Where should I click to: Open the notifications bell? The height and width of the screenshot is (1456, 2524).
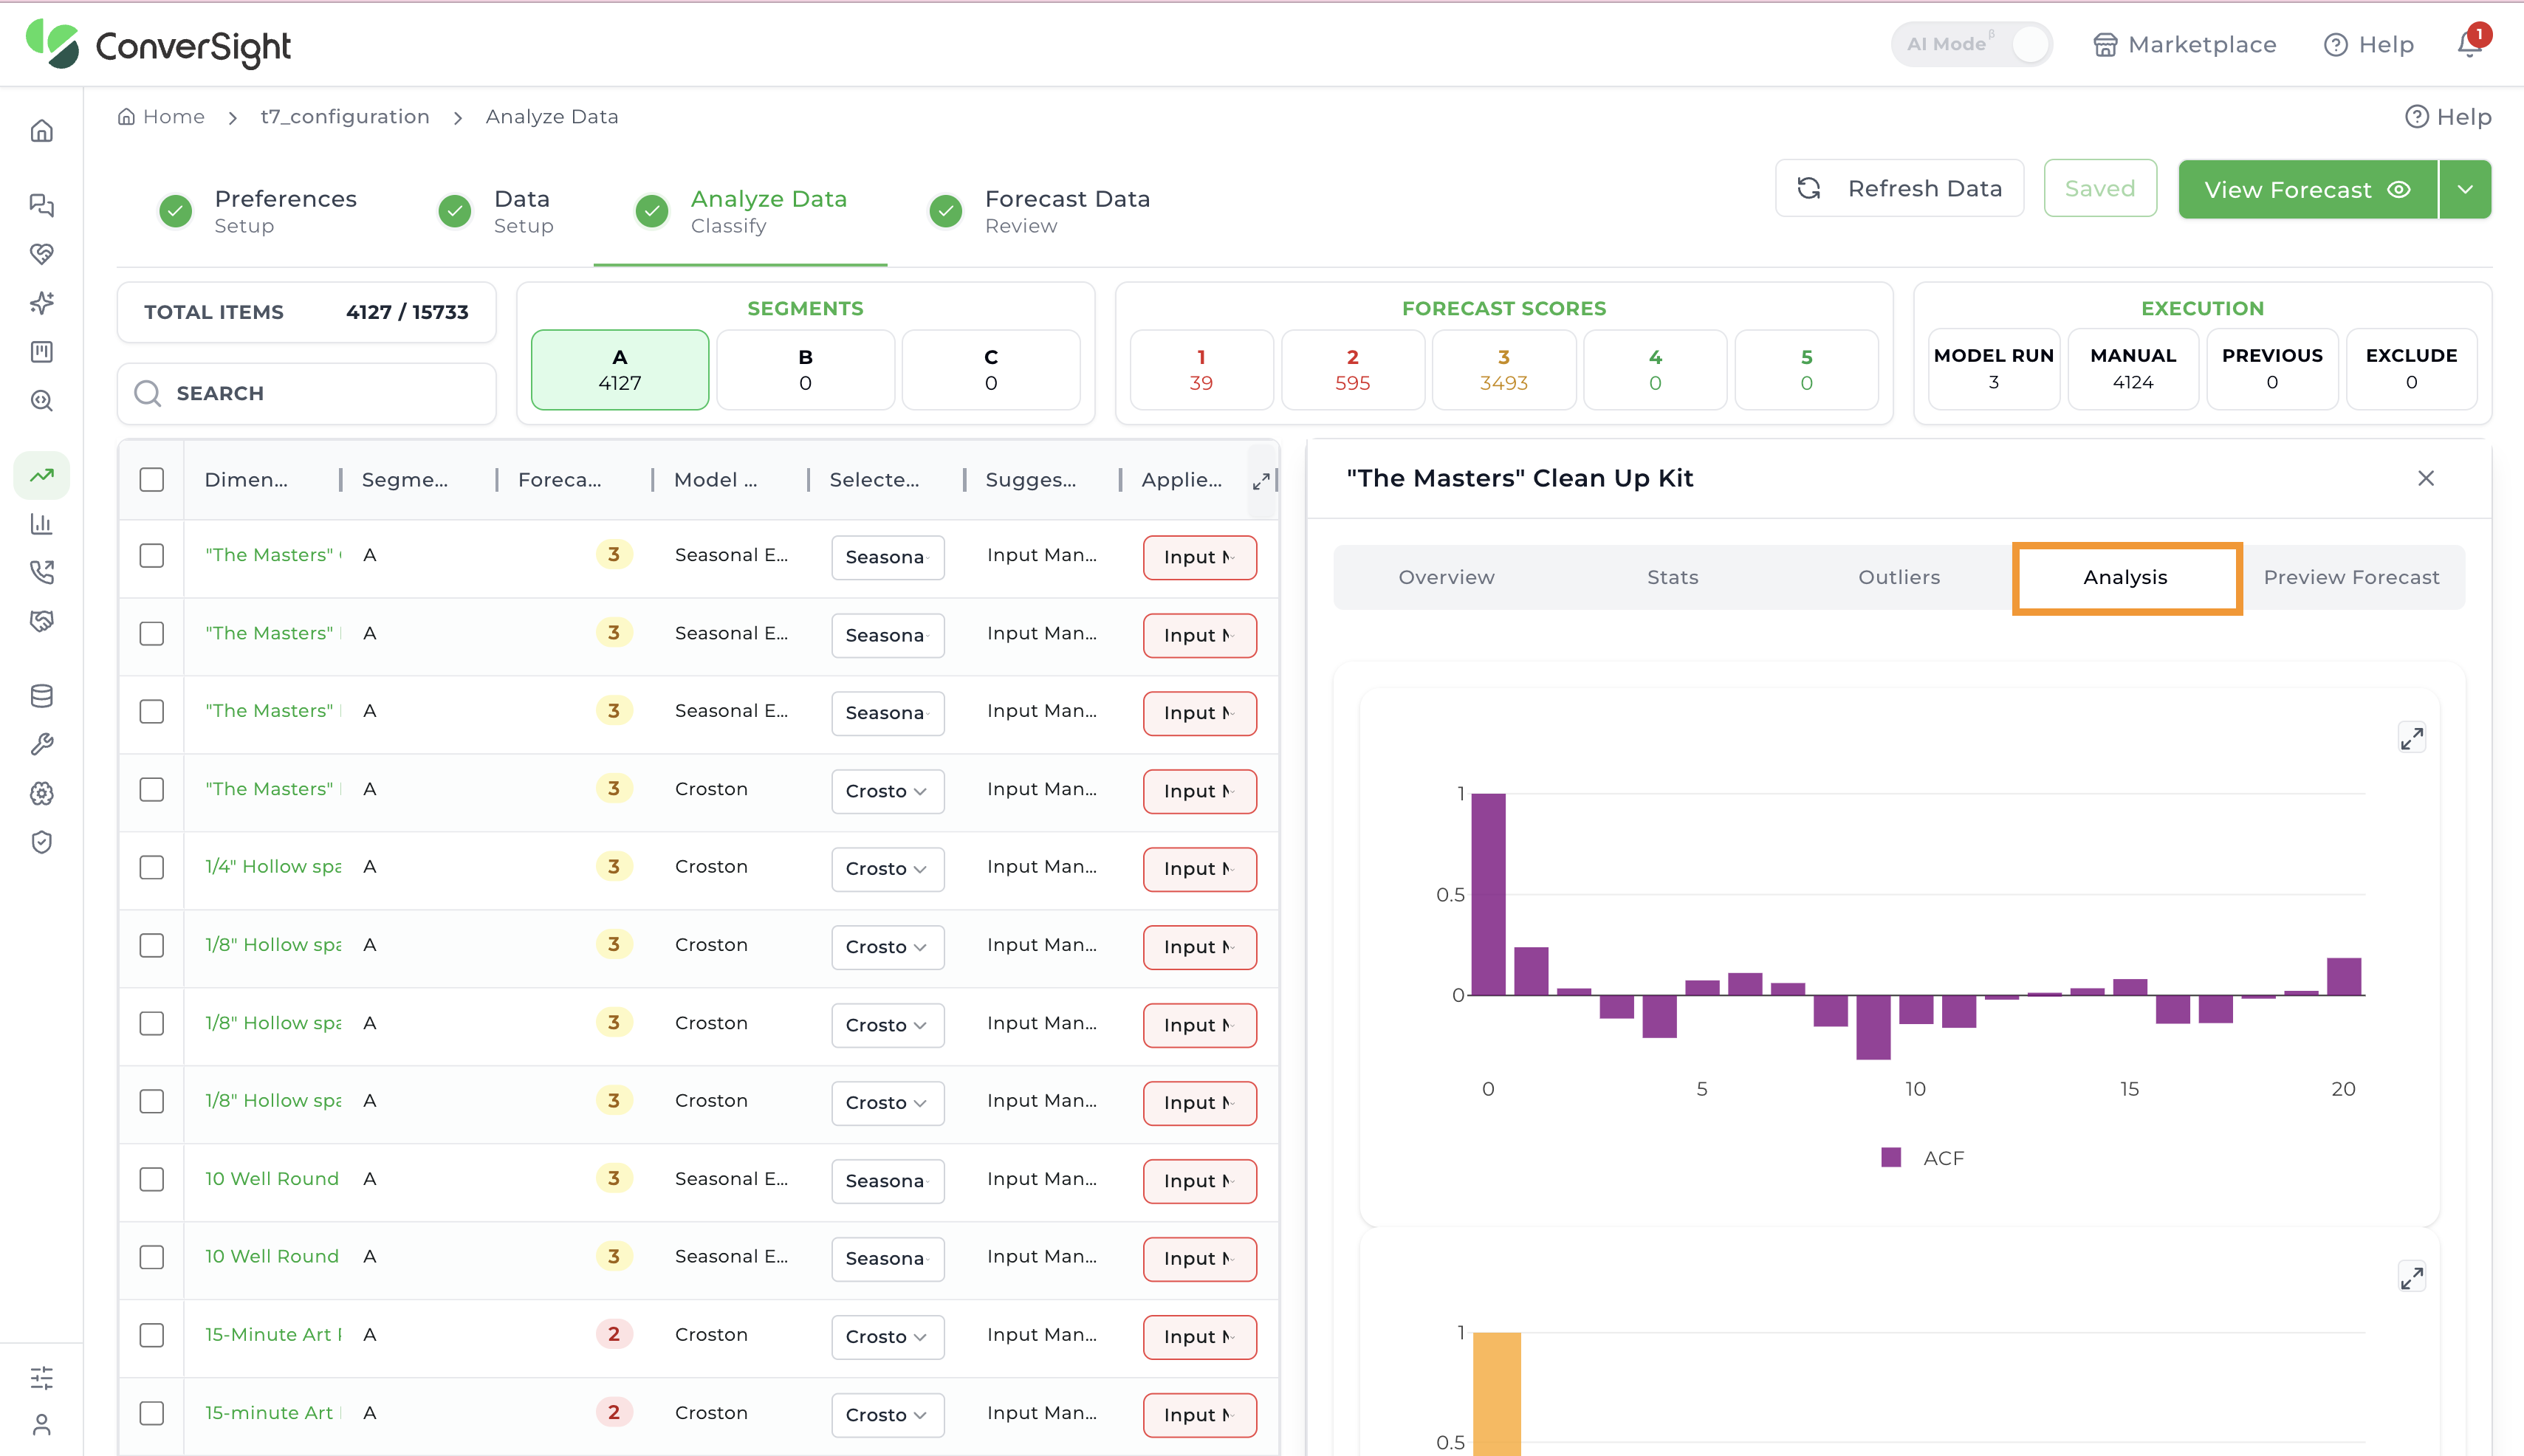click(x=2469, y=45)
